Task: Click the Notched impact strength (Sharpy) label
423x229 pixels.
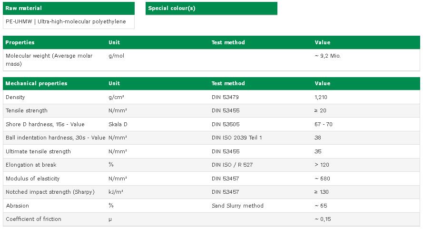Action: pos(50,192)
